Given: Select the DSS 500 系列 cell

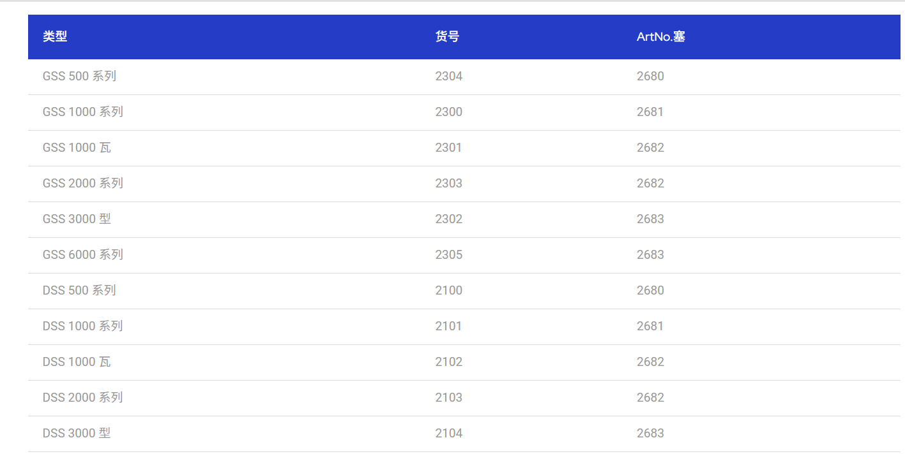Looking at the screenshot, I should [79, 291].
